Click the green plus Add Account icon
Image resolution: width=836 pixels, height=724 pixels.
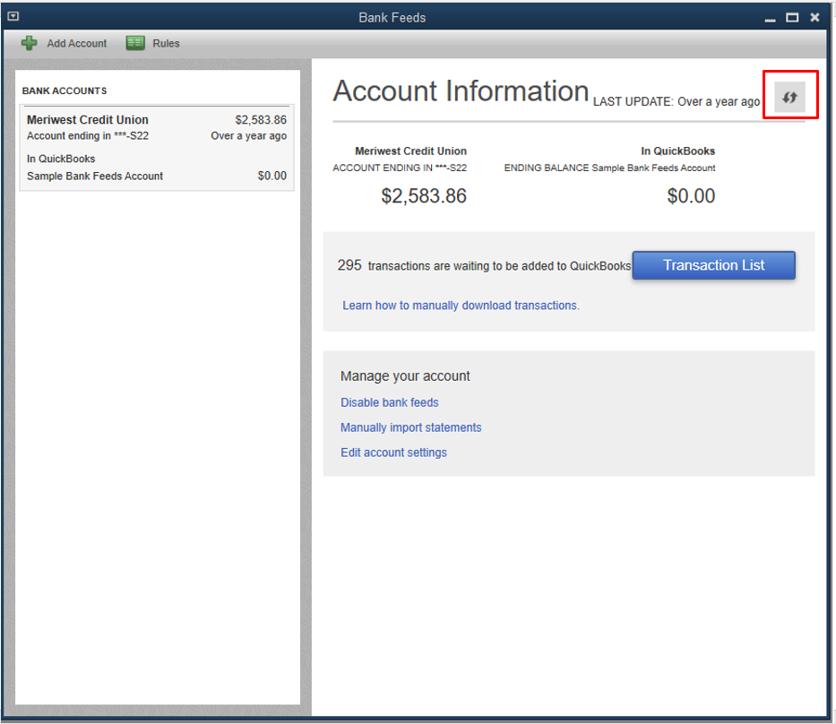pos(29,43)
